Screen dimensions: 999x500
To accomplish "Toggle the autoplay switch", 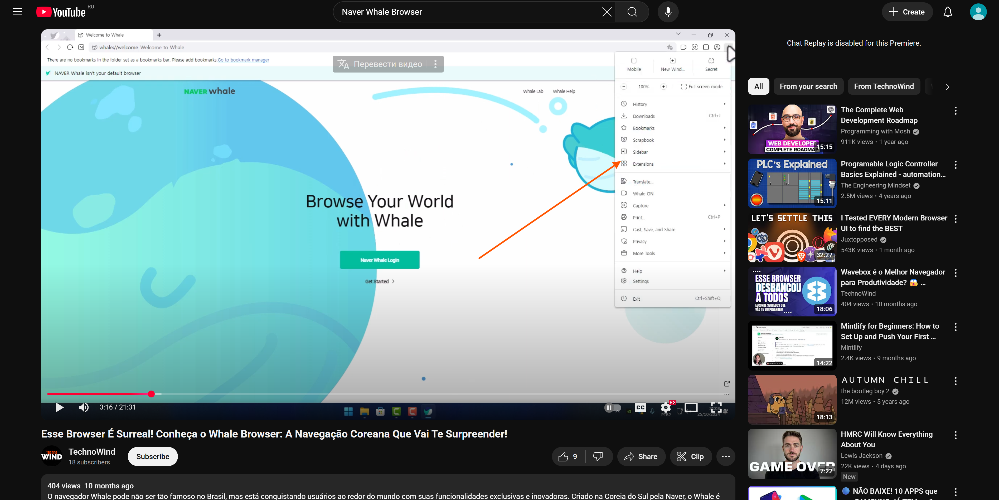I will (612, 407).
